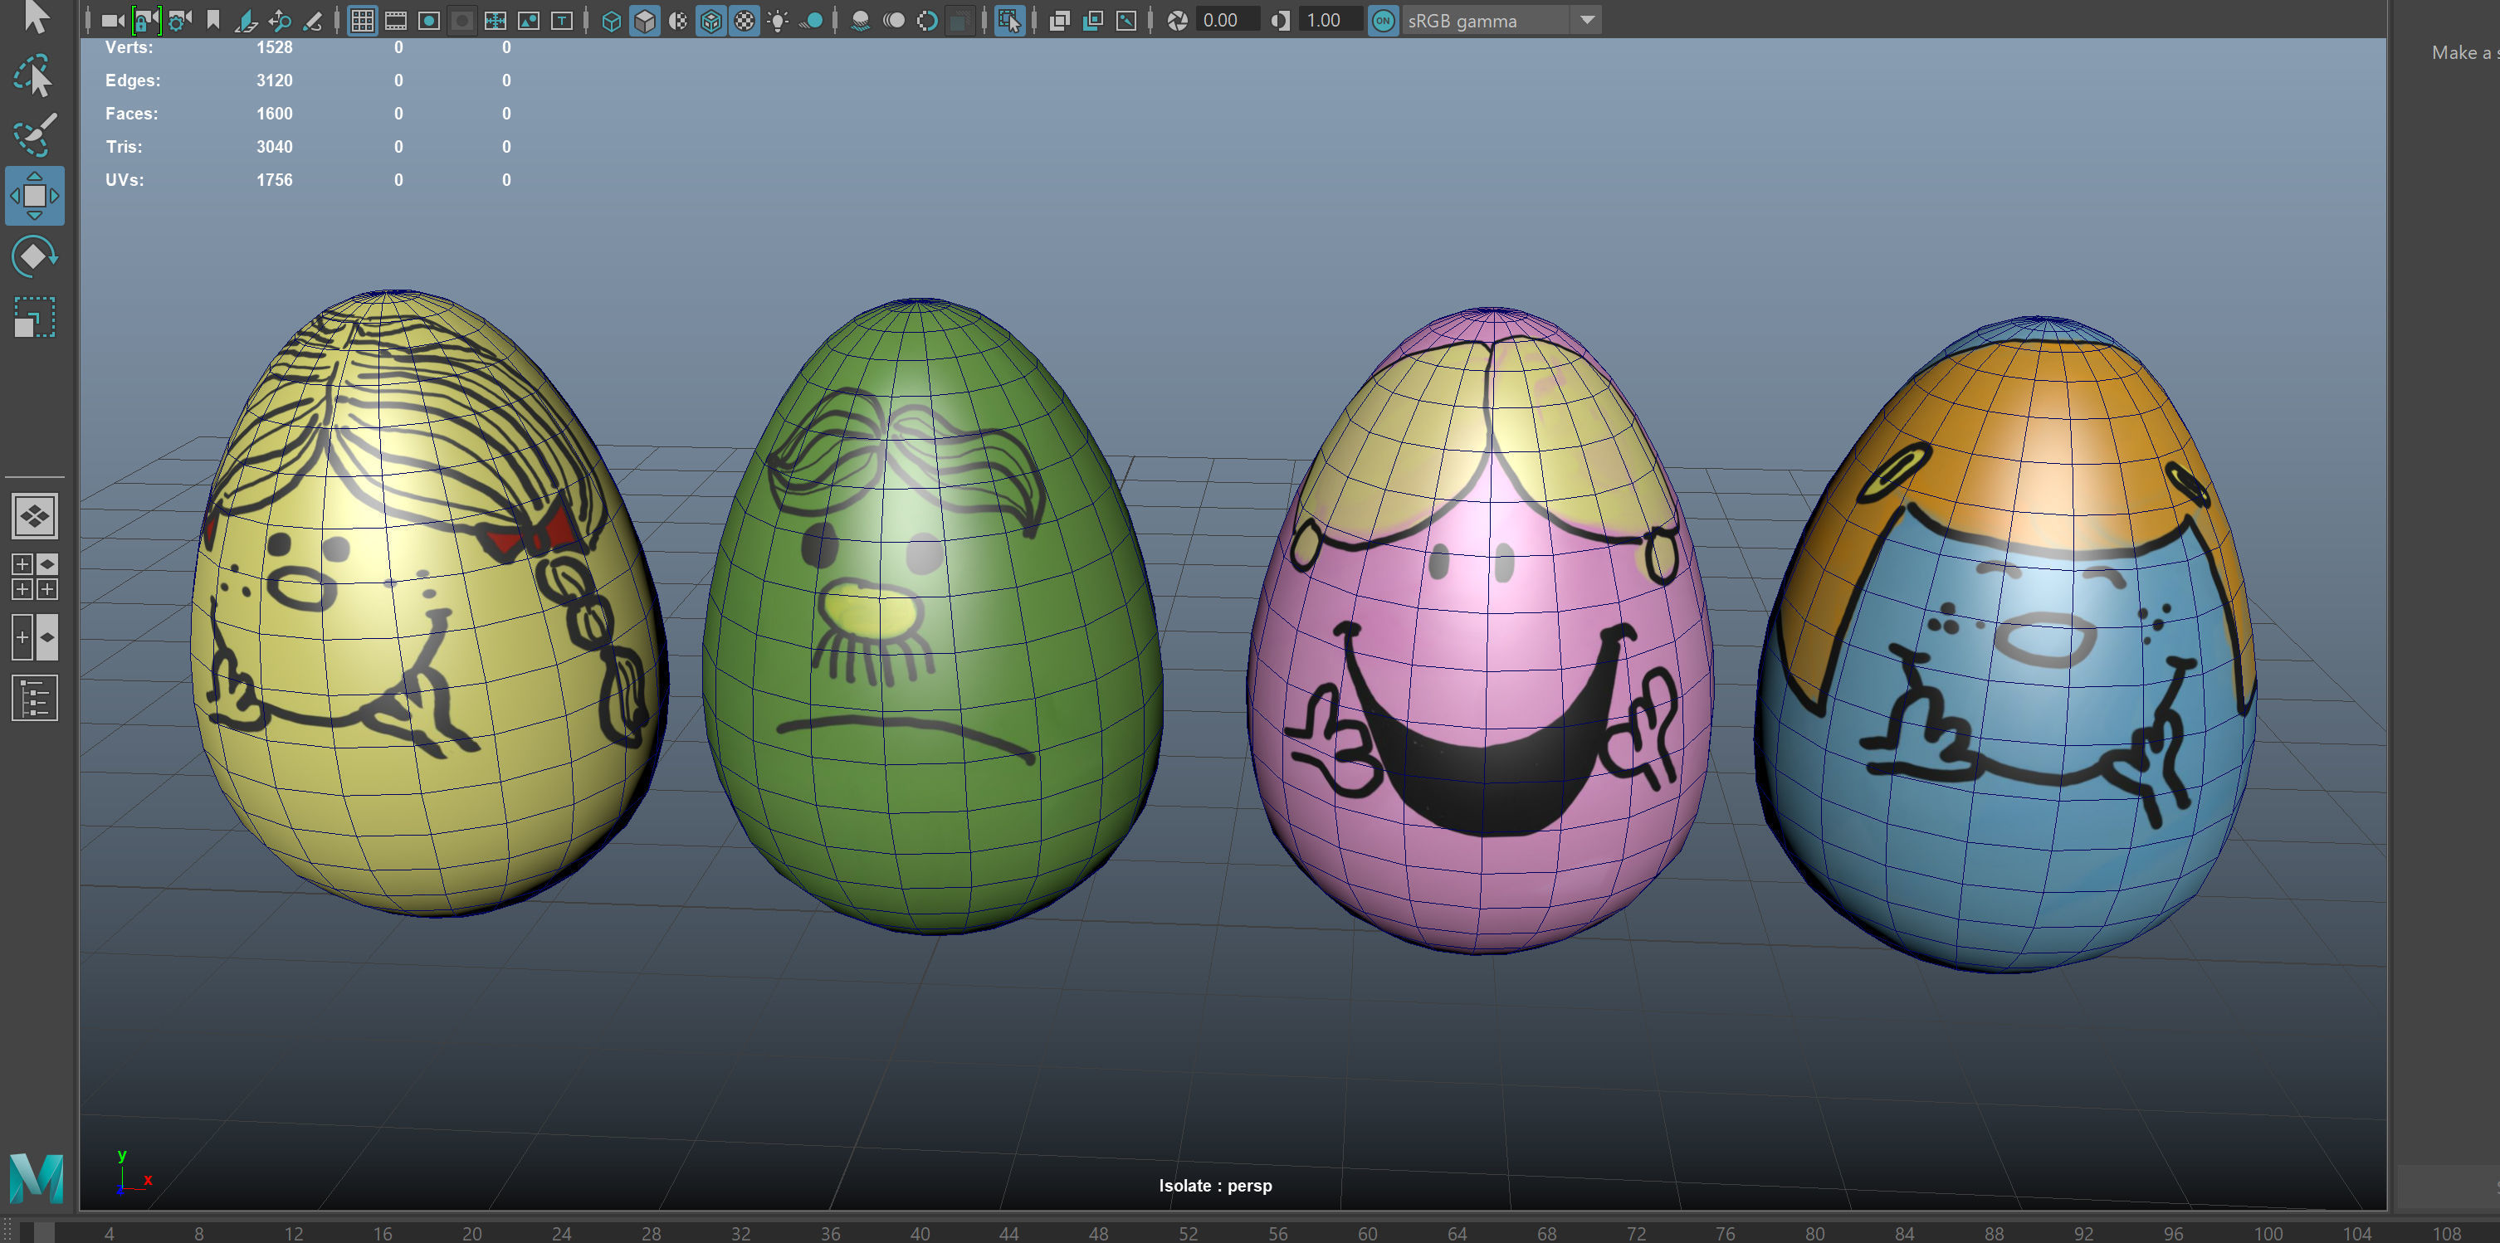2500x1243 pixels.
Task: Click the Faces count 1600
Action: (275, 114)
